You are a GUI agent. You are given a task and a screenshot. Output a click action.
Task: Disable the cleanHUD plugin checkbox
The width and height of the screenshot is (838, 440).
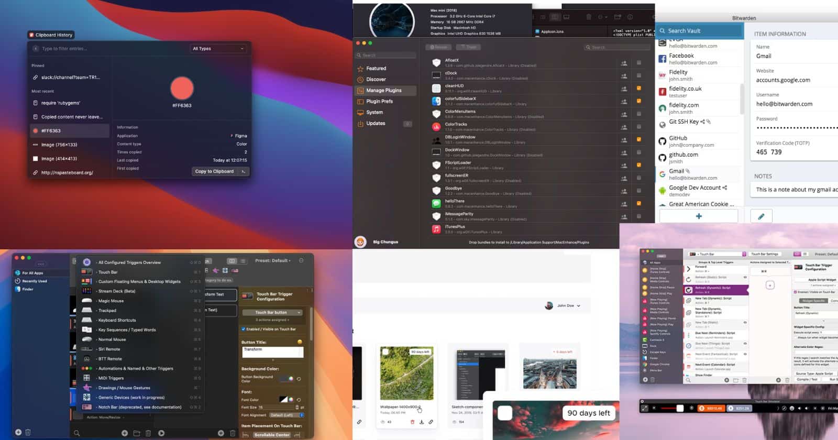coord(638,88)
